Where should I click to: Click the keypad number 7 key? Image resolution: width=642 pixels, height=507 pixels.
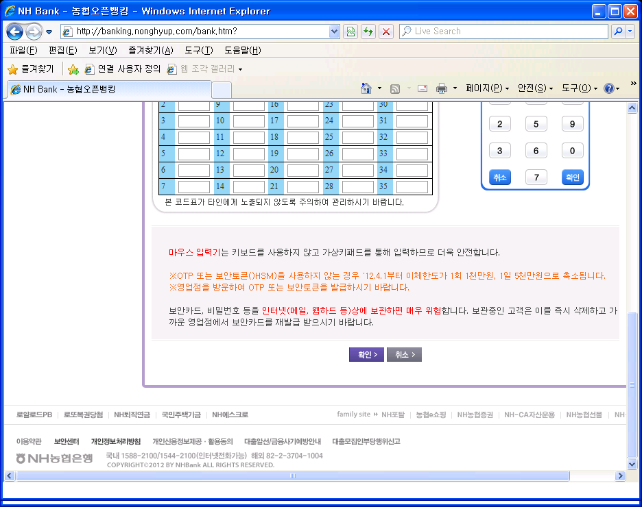coord(536,177)
